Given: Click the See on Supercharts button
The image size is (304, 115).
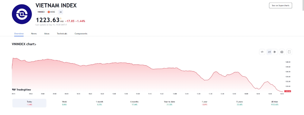Looking at the screenshot, I should tap(280, 6).
